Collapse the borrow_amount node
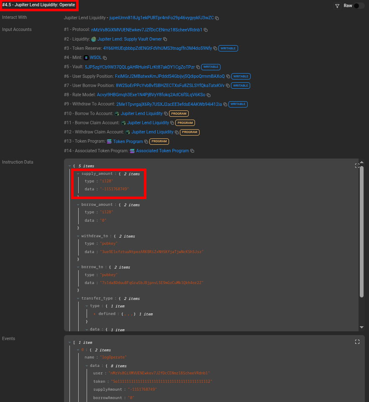Viewport: 369px width, 402px height. click(78, 205)
